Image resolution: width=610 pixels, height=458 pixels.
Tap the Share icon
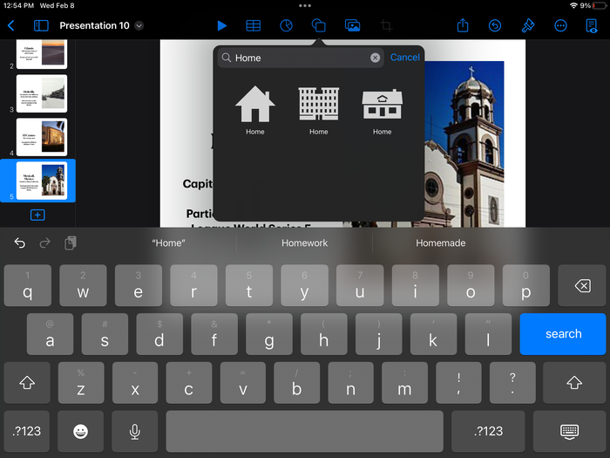pos(464,26)
